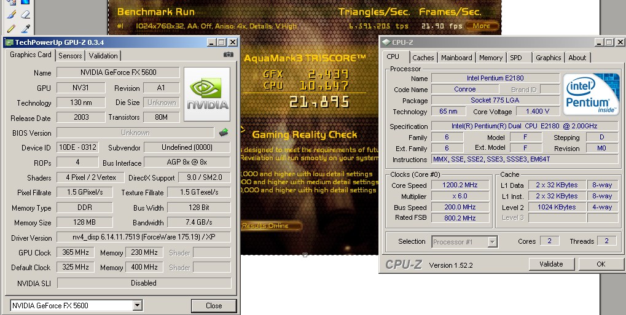Click the NVIDIA SLI Disabled field
Viewport: 626px width, 315px height.
[144, 282]
